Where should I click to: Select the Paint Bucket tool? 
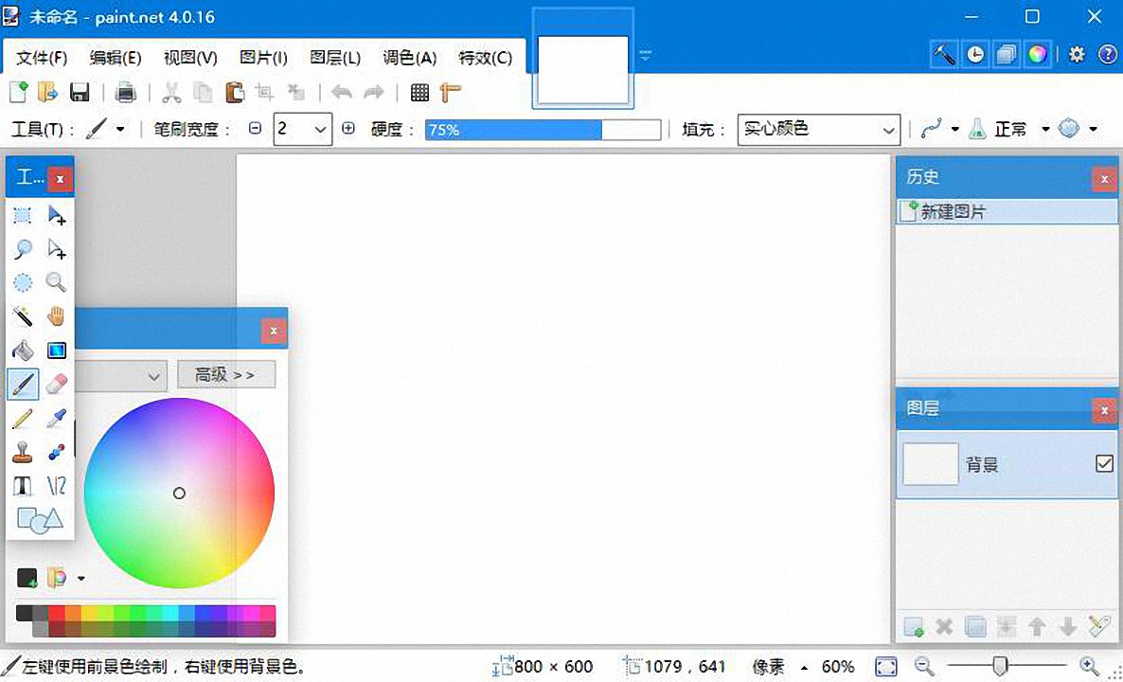23,350
